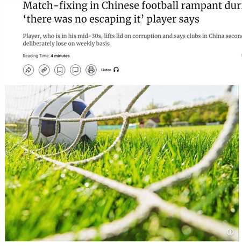Share the article using the arrow icon
Screen dimensions: 242x246
29,70
